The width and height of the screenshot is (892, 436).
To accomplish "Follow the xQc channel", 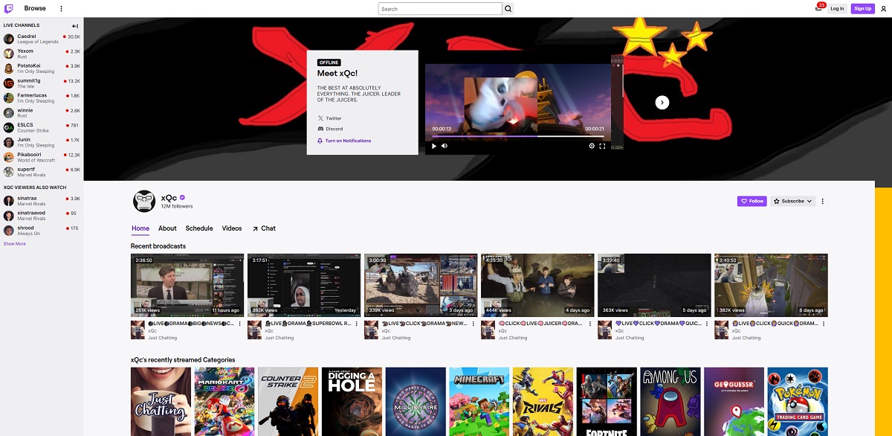I will [x=752, y=201].
